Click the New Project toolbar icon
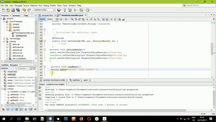 click(8, 10)
